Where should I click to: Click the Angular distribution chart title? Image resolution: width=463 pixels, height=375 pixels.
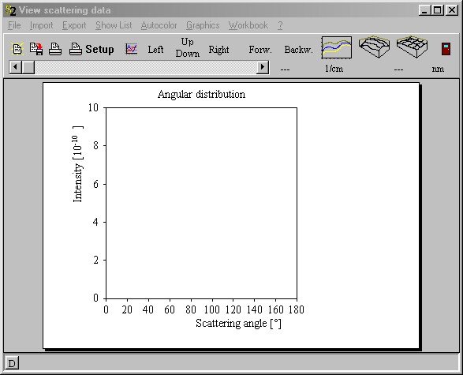[x=201, y=94]
